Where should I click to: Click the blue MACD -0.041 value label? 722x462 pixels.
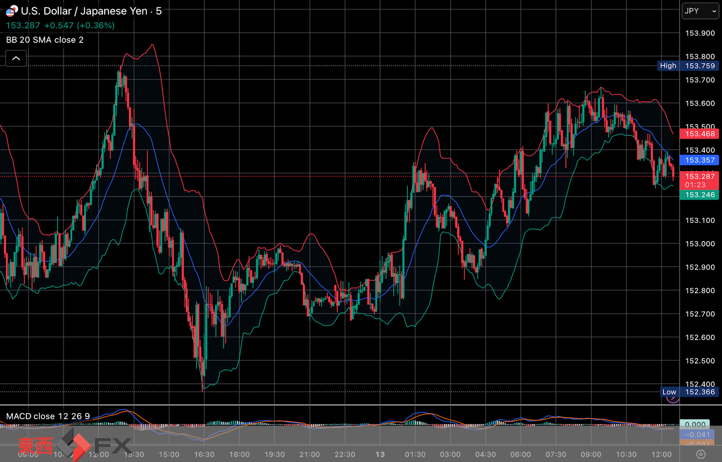point(696,434)
